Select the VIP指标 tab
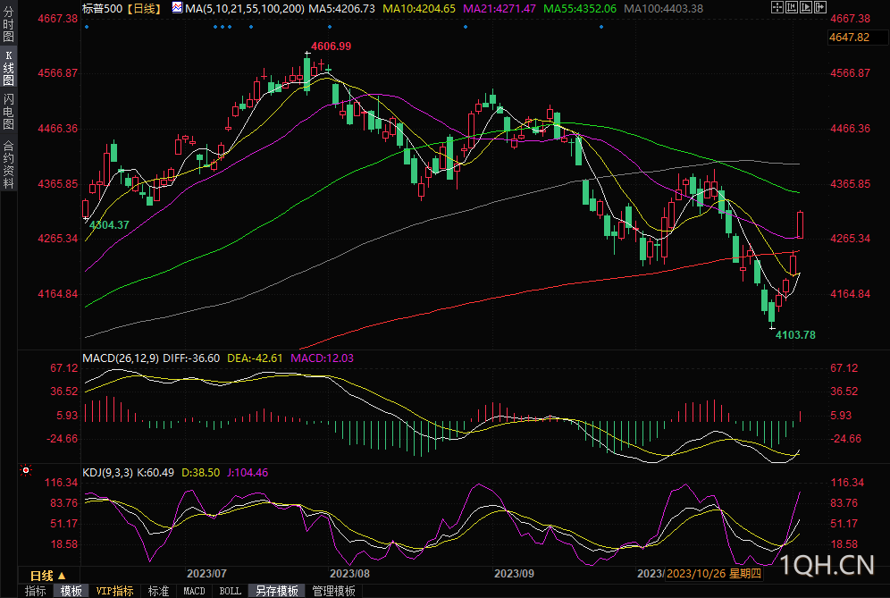890x598 pixels. coord(114,591)
